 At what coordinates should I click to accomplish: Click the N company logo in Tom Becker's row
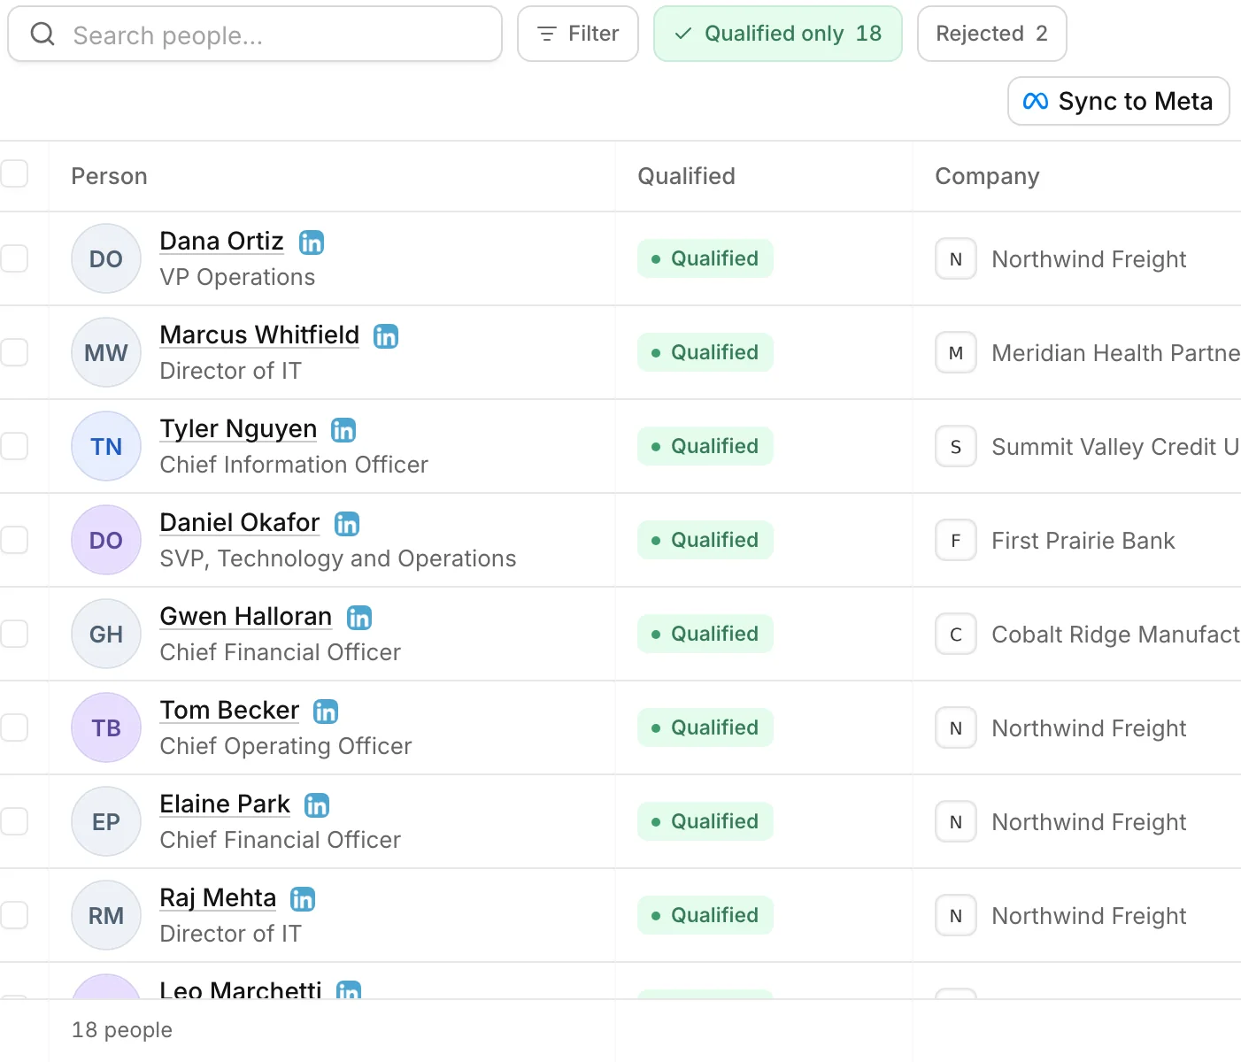click(x=956, y=727)
